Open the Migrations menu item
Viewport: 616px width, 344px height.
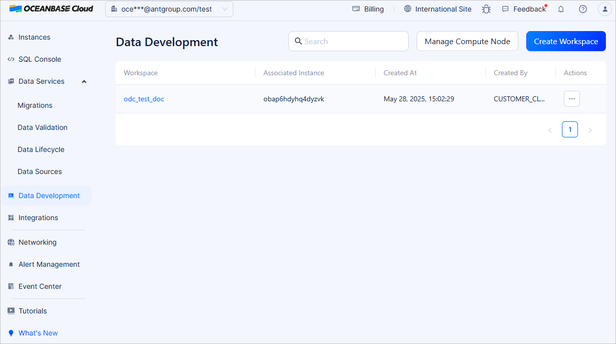click(35, 105)
